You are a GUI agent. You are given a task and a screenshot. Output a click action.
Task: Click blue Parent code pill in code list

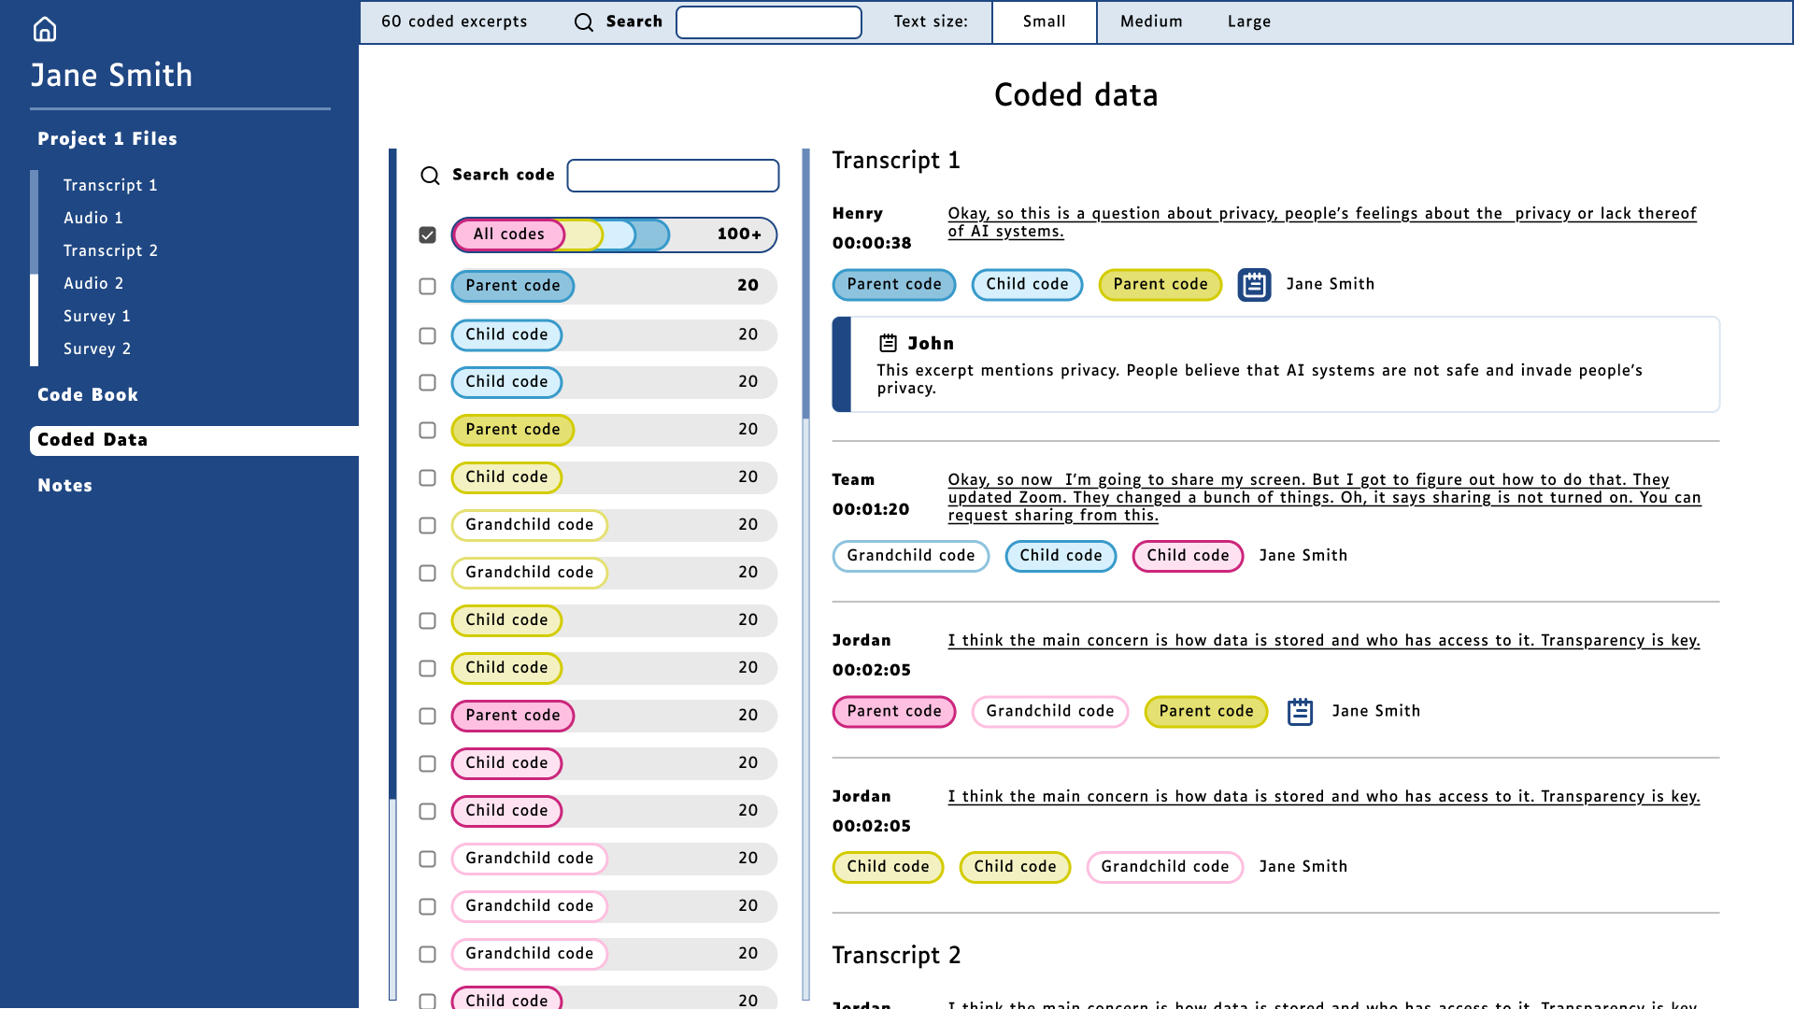(512, 286)
